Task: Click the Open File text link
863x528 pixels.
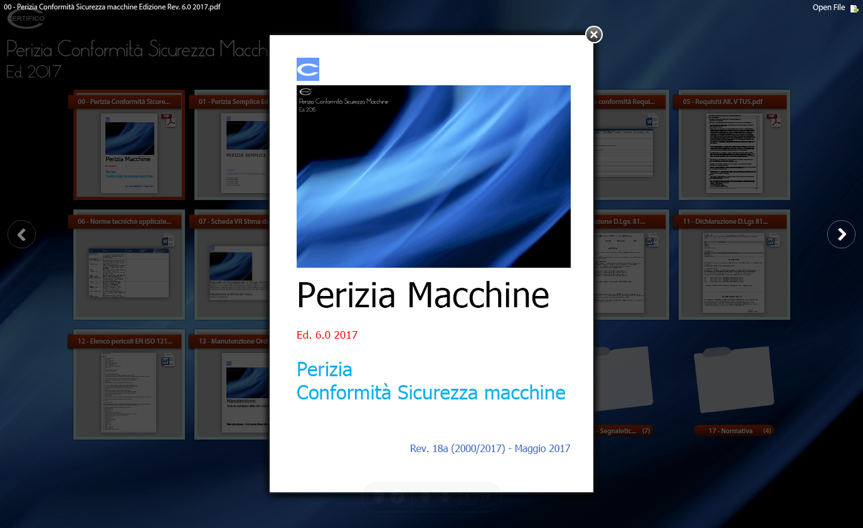Action: tap(829, 8)
